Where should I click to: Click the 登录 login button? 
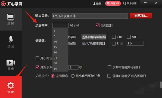click(x=97, y=4)
